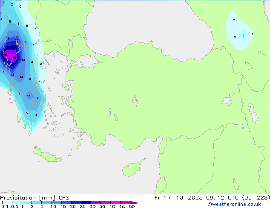Click the "(00+228)" forecast offset text
The image size is (270, 208).
(x=256, y=198)
